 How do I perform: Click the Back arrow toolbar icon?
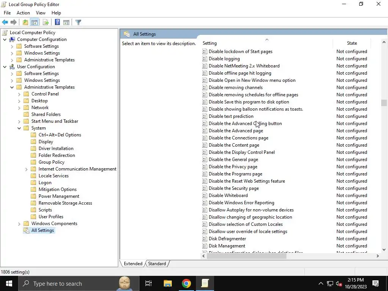click(x=5, y=22)
